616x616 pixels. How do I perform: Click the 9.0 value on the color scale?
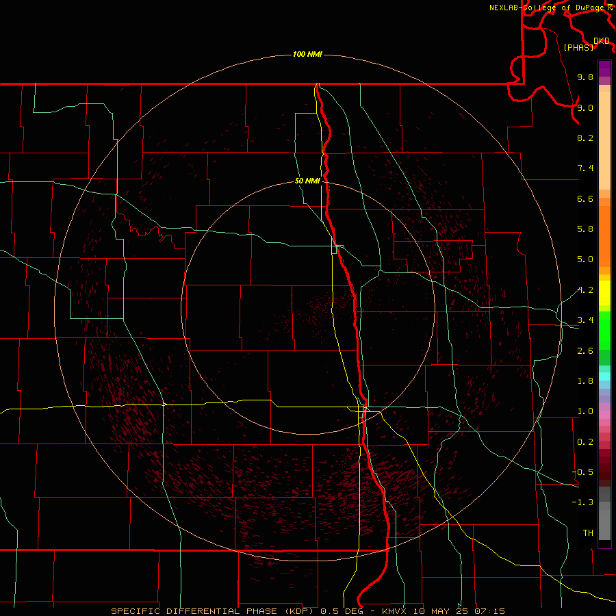pos(585,107)
